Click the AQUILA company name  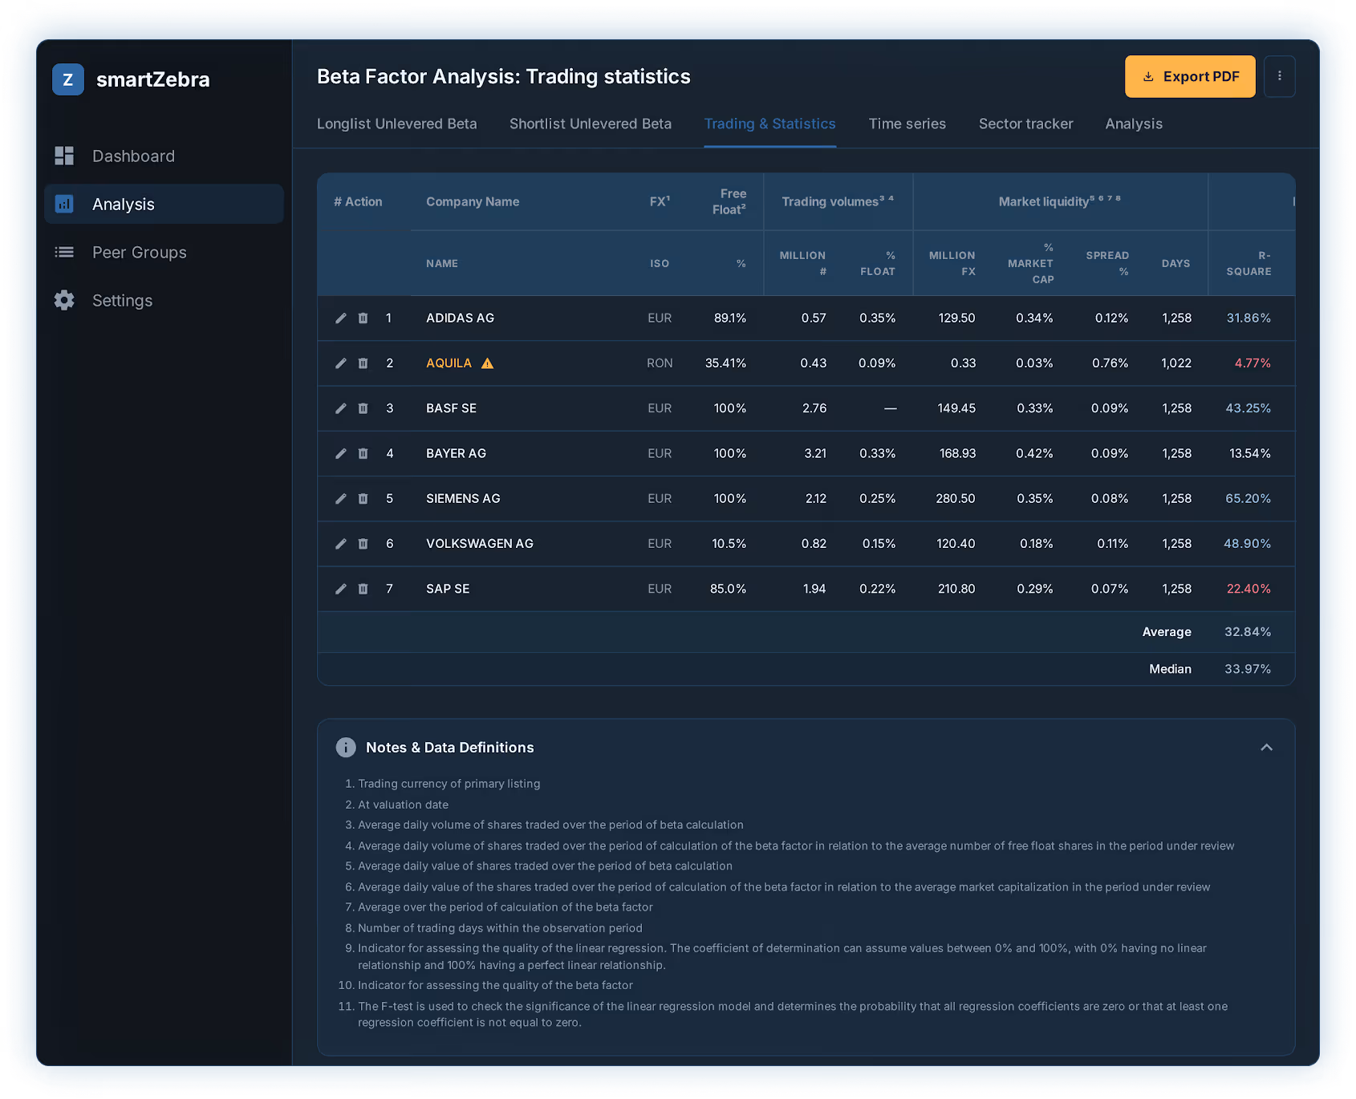pos(449,363)
